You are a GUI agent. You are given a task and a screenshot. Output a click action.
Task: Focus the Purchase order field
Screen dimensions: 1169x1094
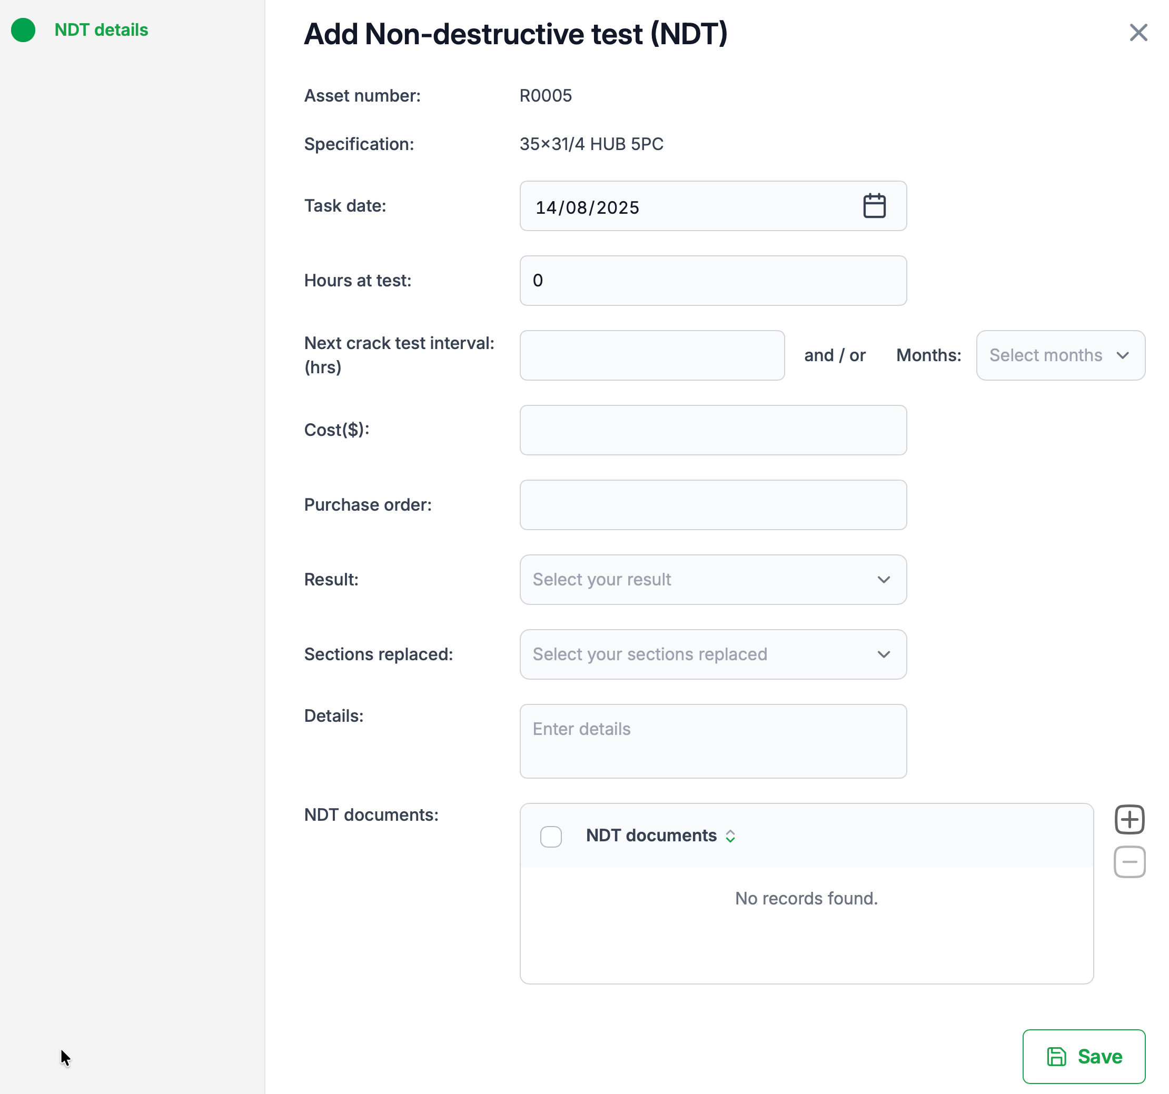[x=712, y=504]
